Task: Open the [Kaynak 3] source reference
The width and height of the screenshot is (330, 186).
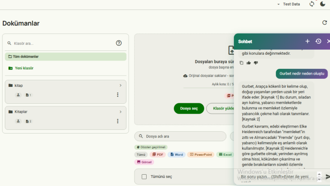Action: [275, 148]
